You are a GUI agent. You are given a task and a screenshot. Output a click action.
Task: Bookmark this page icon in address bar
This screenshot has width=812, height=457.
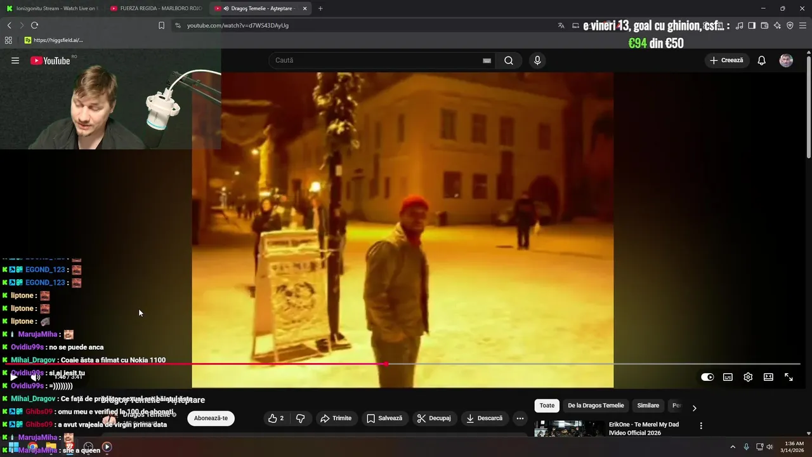(161, 25)
